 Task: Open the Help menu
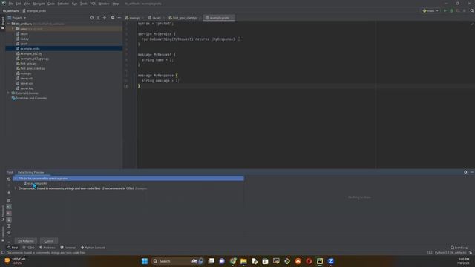tap(116, 4)
